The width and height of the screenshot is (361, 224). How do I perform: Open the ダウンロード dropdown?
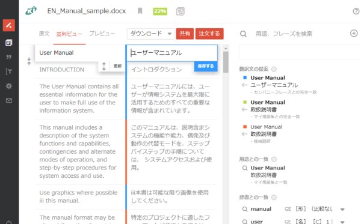pyautogui.click(x=150, y=34)
